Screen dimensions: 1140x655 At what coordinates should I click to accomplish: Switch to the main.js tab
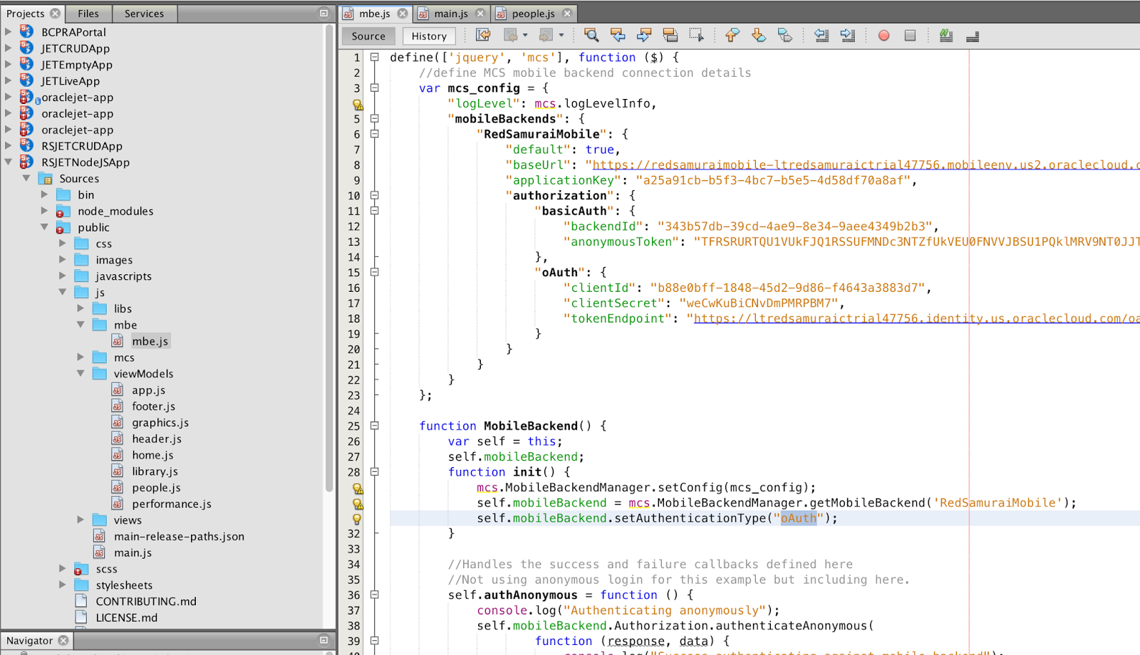(x=451, y=13)
